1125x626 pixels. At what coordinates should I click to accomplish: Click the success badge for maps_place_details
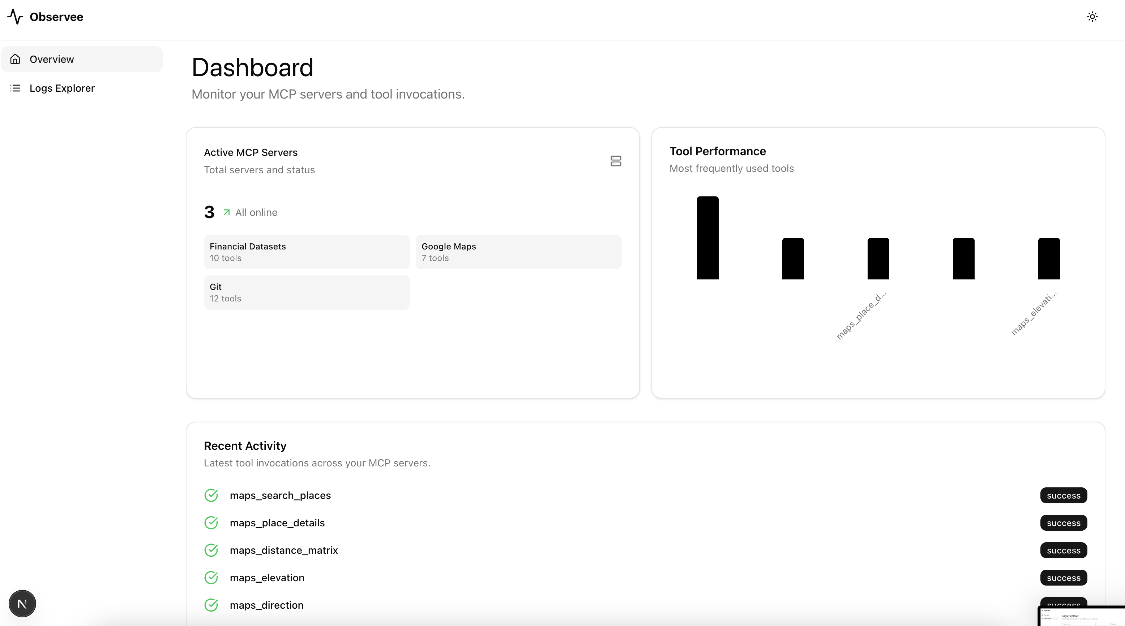click(1064, 523)
